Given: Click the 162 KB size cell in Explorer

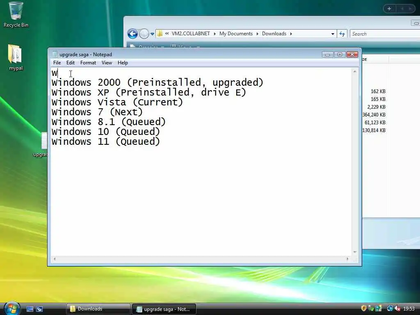Looking at the screenshot, I should pos(378,91).
